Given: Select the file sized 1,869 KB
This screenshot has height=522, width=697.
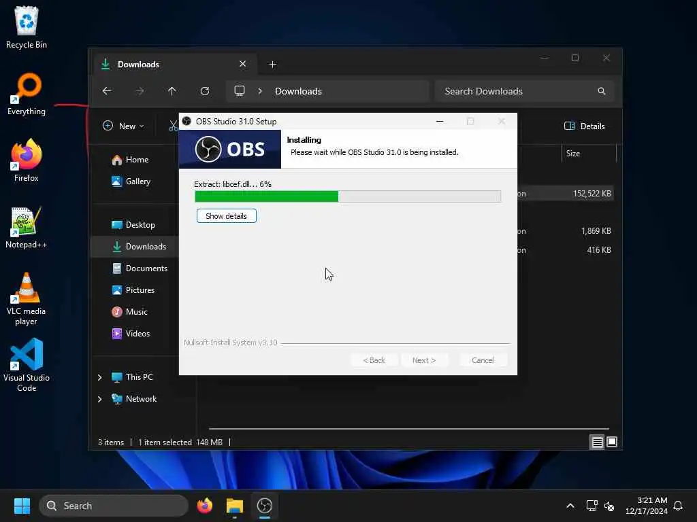Looking at the screenshot, I should tap(596, 231).
